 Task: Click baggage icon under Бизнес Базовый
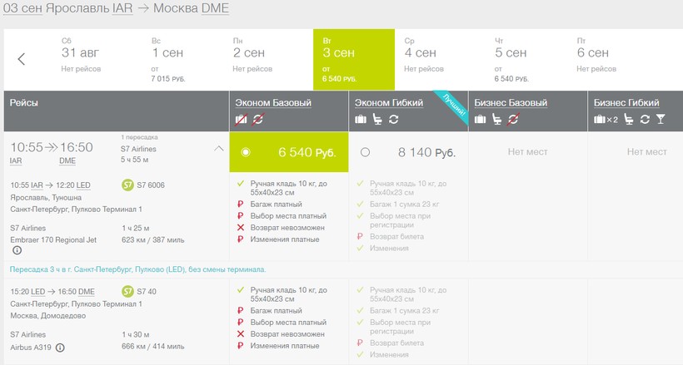pyautogui.click(x=480, y=119)
